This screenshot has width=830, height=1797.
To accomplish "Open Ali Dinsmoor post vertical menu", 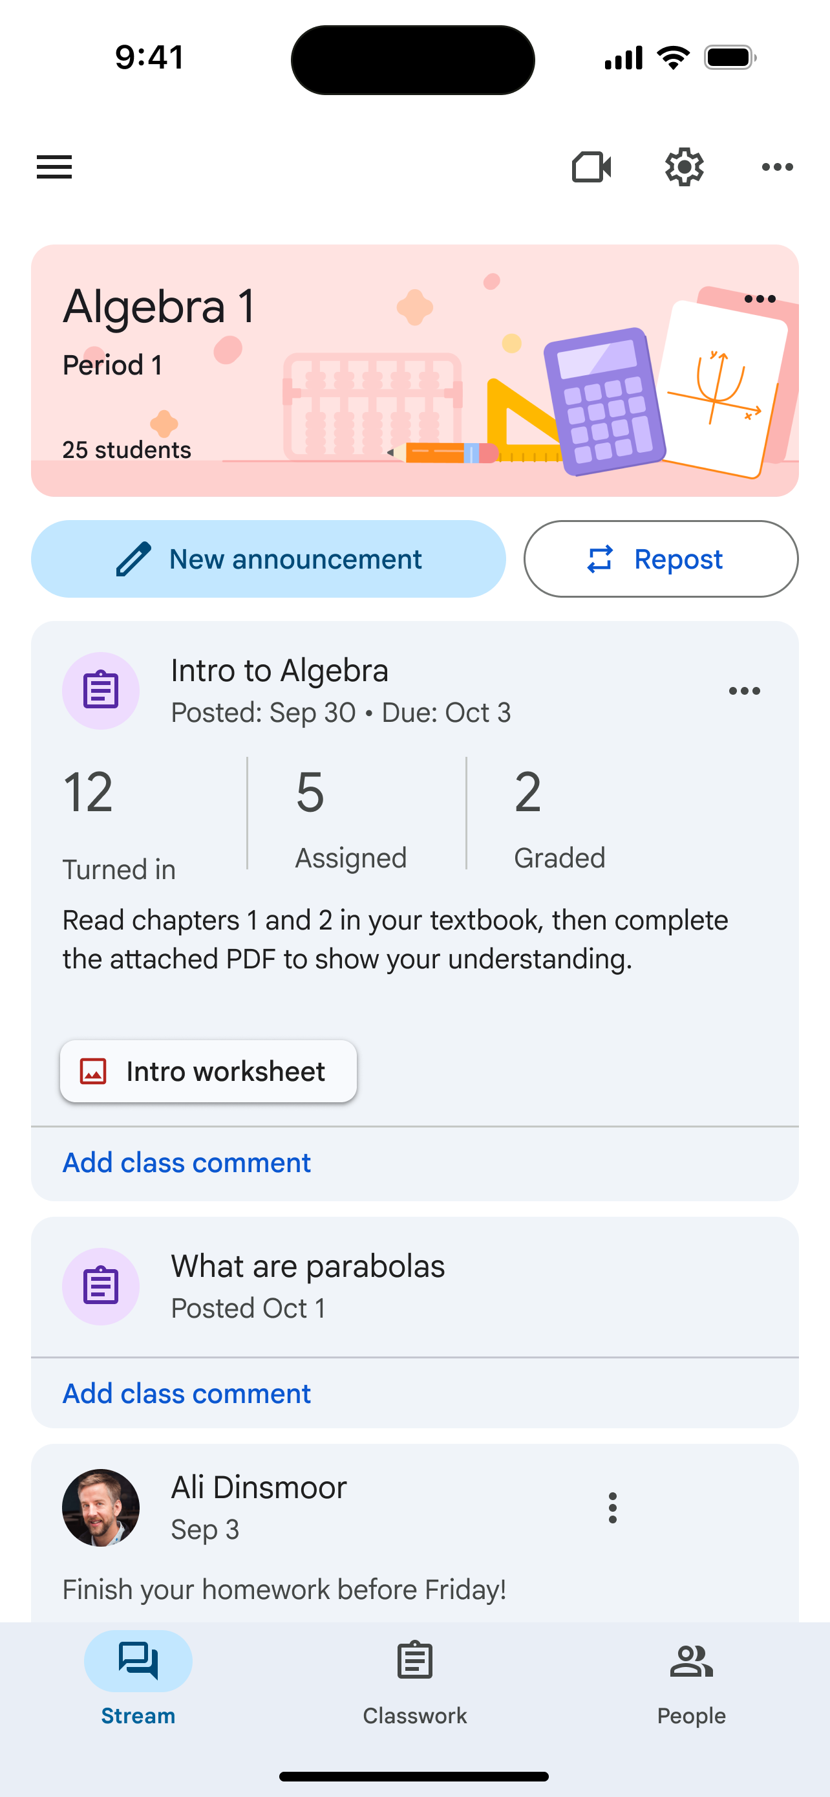I will pos(613,1507).
